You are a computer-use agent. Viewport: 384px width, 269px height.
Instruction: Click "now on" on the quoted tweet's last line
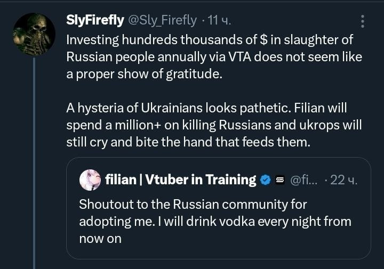[x=100, y=238]
